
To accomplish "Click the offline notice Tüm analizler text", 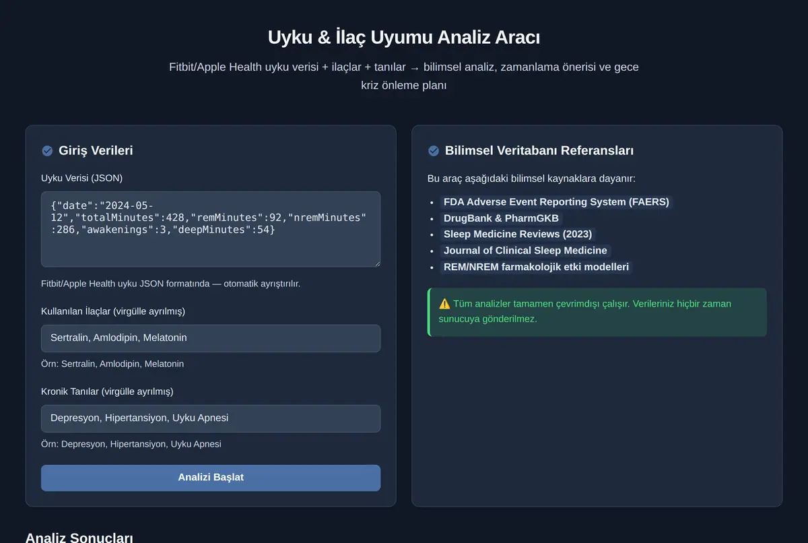I will [584, 311].
